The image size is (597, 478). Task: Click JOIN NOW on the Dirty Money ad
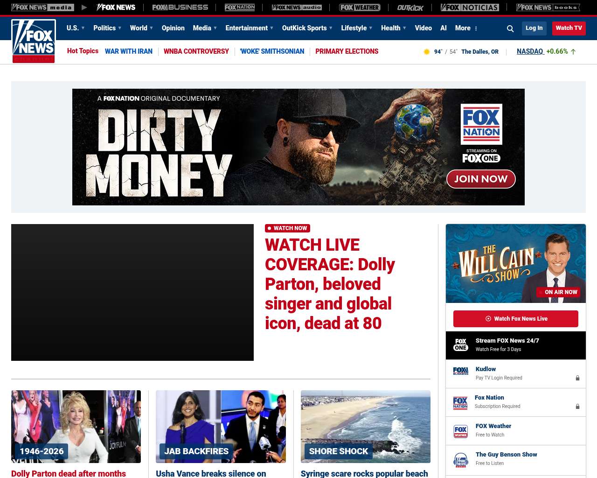[481, 179]
